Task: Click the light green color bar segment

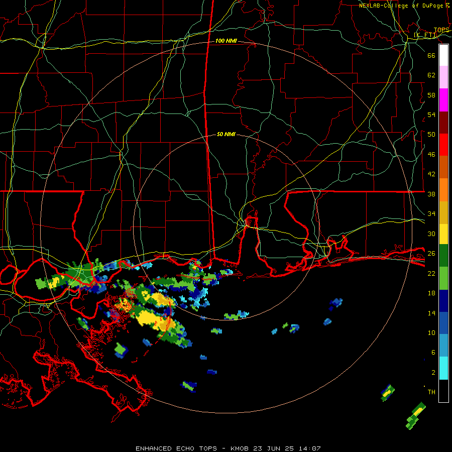Action: tap(443, 278)
